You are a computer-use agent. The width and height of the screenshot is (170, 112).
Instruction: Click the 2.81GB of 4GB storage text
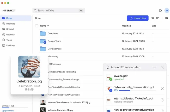[8, 106]
